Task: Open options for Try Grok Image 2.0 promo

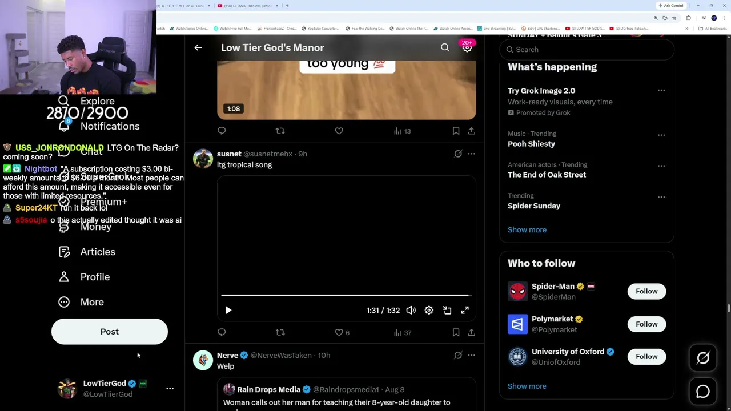Action: pos(661,90)
